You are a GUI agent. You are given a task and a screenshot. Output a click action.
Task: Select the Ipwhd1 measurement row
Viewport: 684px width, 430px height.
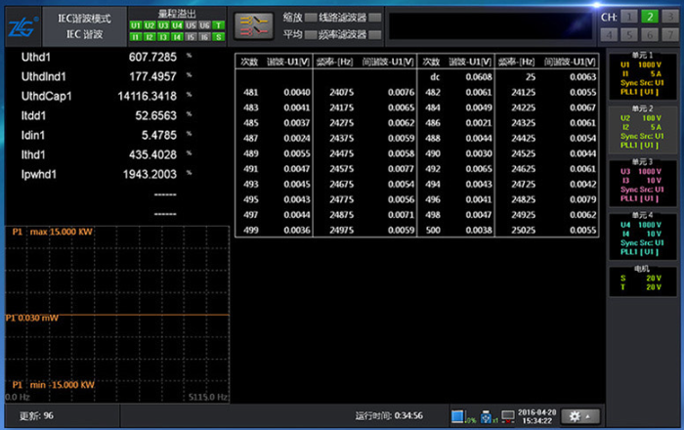point(107,174)
